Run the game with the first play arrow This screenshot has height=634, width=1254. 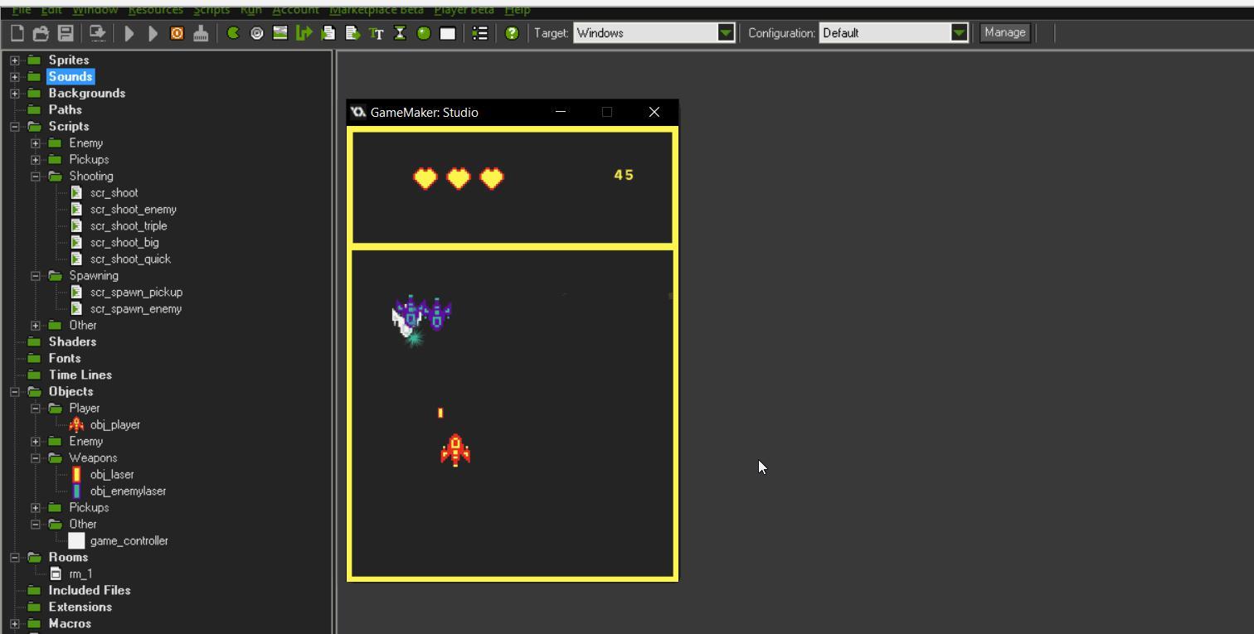coord(129,33)
